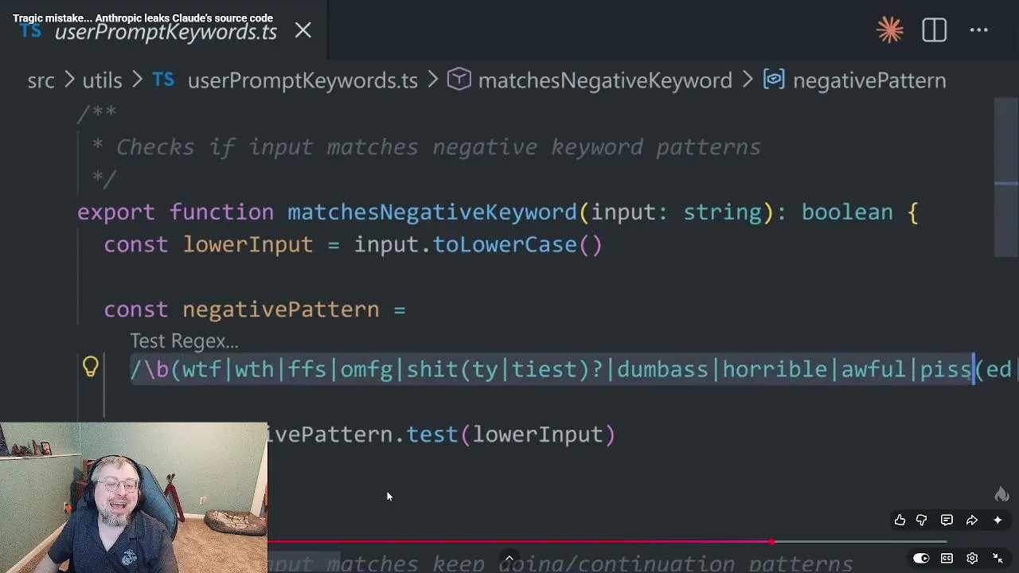The height and width of the screenshot is (573, 1019).
Task: Exit fullscreen with the arrows icon
Action: (998, 558)
